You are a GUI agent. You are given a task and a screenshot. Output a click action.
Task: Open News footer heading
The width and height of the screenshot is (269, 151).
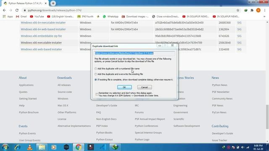click(x=215, y=78)
